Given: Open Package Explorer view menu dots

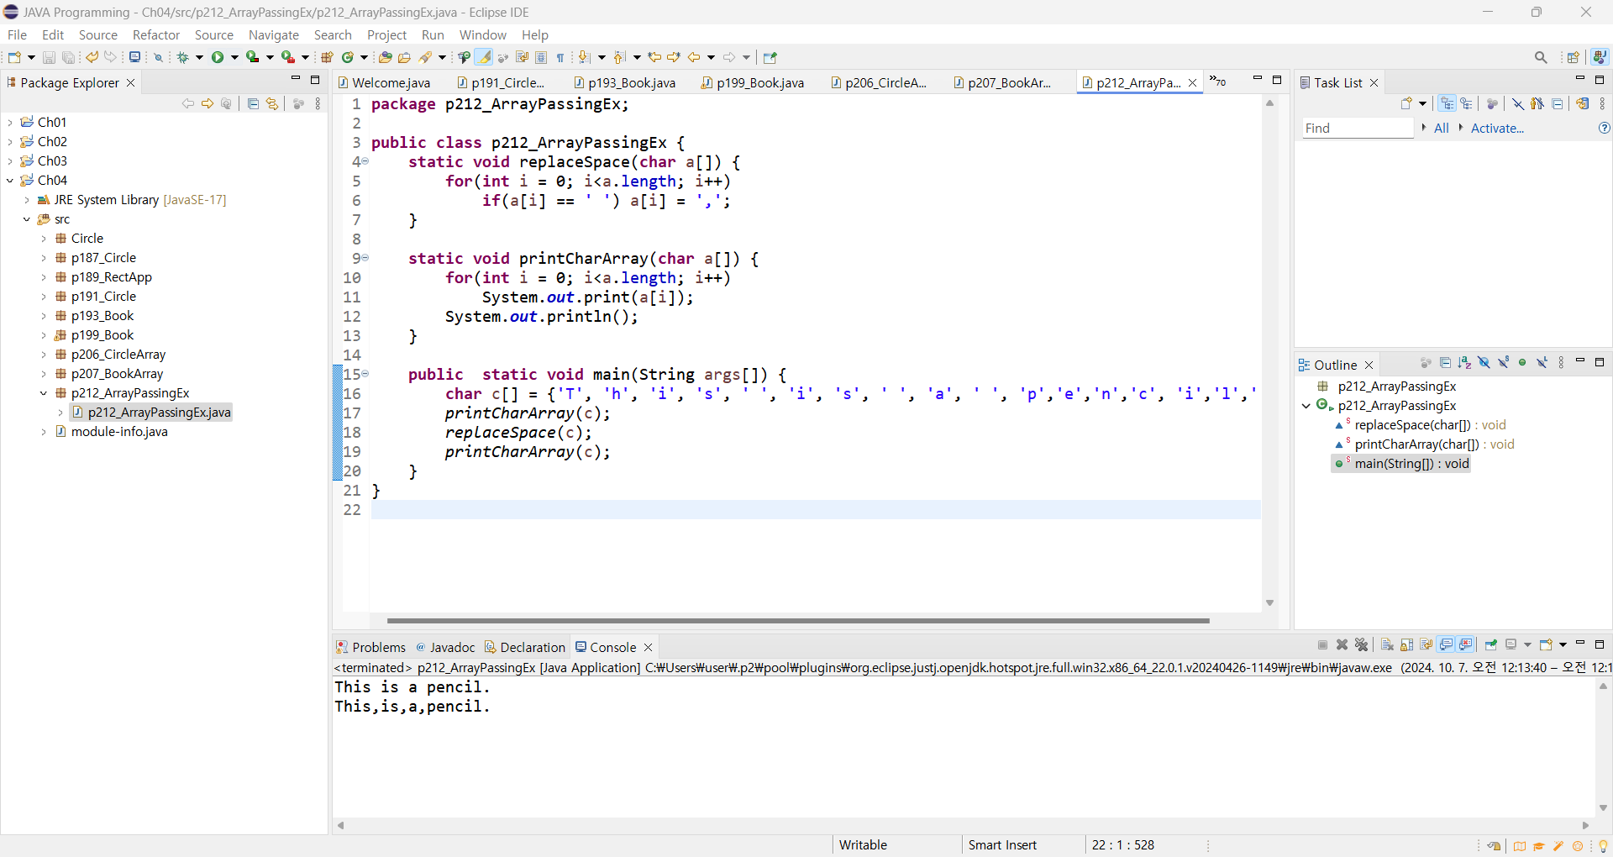Looking at the screenshot, I should 318,103.
